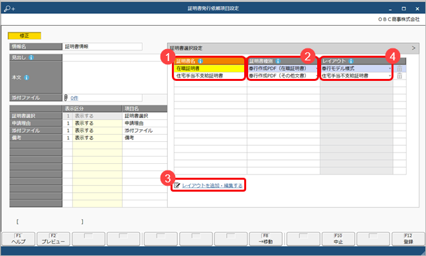Click the magnifier icon in the title bar
Viewport: 426px width, 256px height.
click(9, 9)
